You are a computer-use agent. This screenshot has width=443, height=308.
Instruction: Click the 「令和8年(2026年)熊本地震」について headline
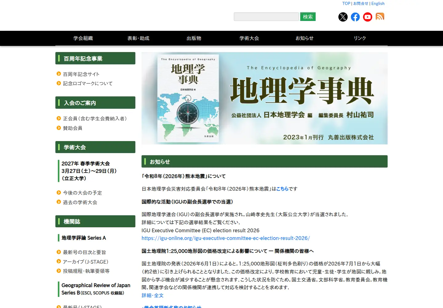click(184, 176)
